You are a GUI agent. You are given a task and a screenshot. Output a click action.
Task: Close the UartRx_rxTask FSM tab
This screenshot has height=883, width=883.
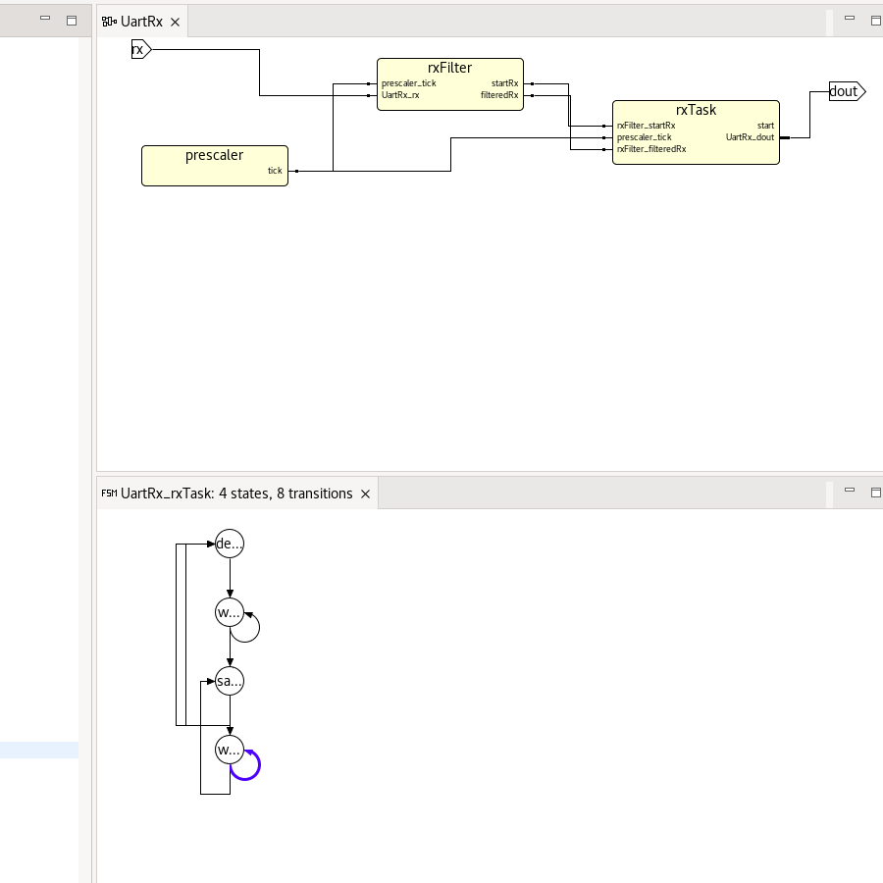pos(365,494)
